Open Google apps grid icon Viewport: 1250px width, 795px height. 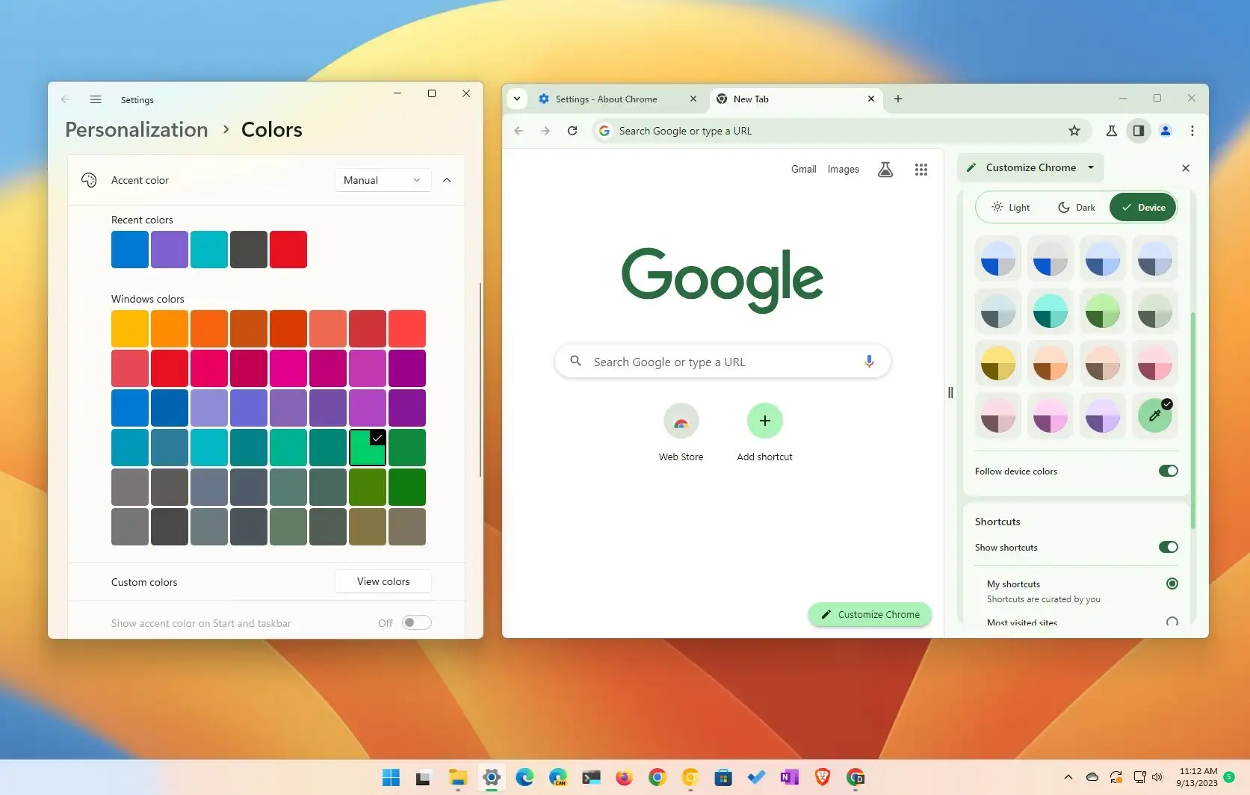coord(921,170)
